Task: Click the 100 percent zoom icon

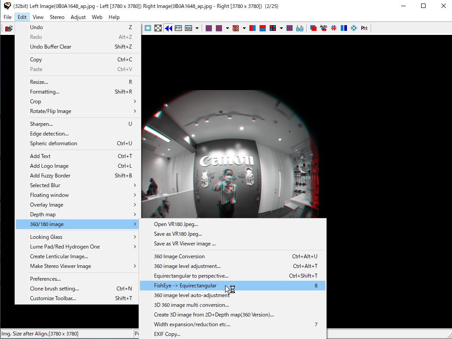Action: tap(188, 28)
